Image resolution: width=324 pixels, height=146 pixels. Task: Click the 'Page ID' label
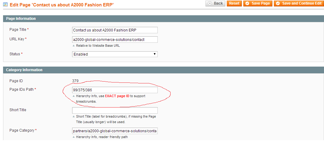tap(16, 81)
